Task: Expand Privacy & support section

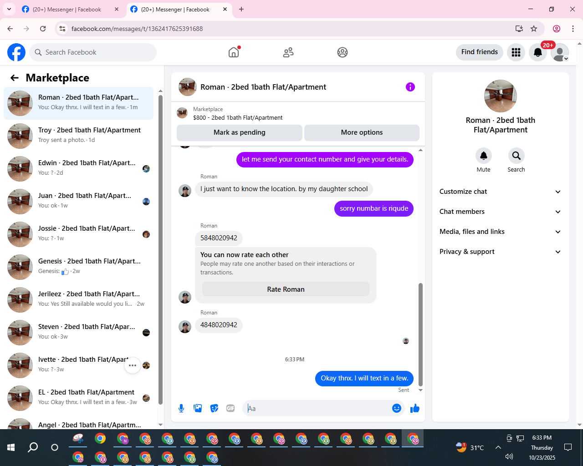Action: 501,252
